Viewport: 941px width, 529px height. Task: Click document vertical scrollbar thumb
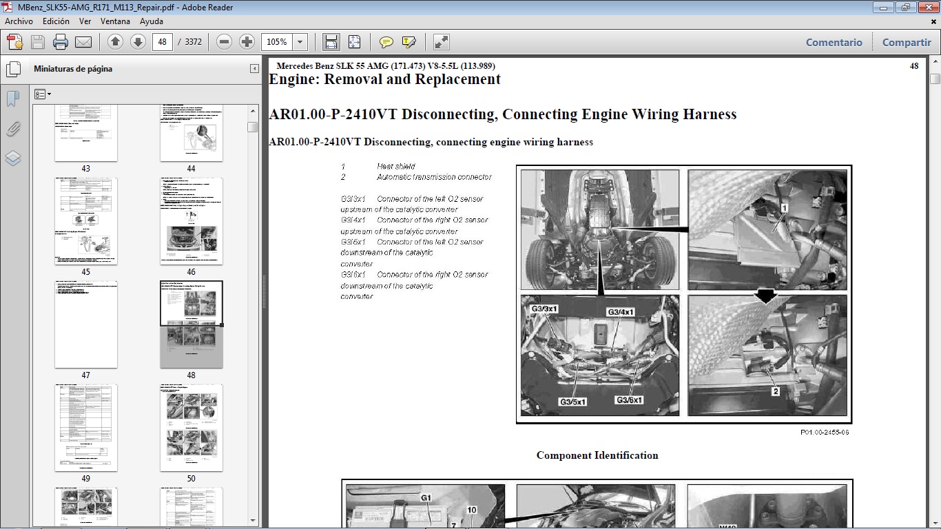pyautogui.click(x=935, y=79)
